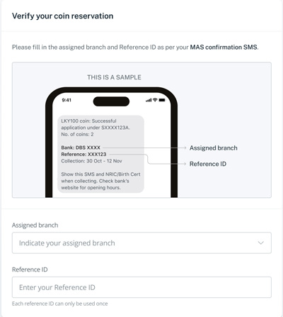Click the sample SMS message bubble
283x317 pixels.
click(x=100, y=154)
